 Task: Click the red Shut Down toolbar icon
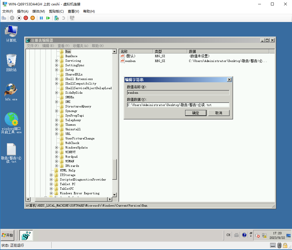click(26, 18)
